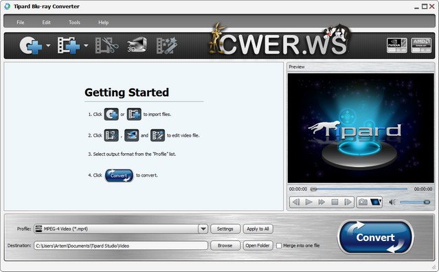Click Open Folder button
The image size is (439, 272).
[258, 245]
